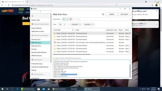Viewport: 162px width, 91px height.
Task: Open Photoshop from the taskbar
Action: pyautogui.click(x=12, y=89)
